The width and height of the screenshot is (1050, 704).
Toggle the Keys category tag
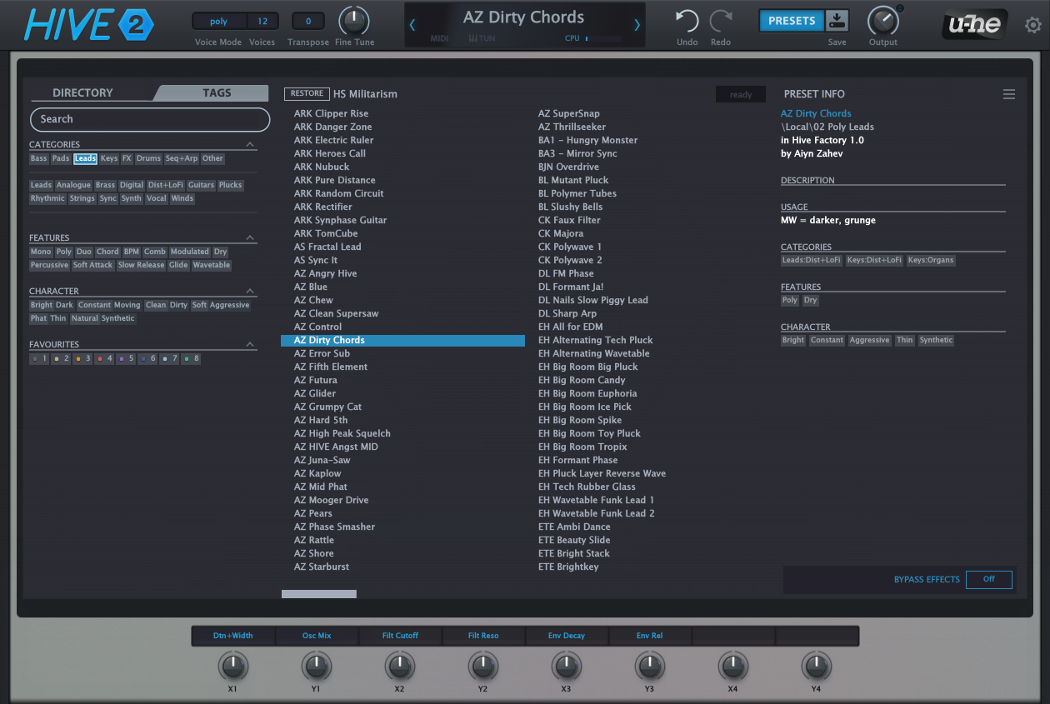[x=109, y=158]
